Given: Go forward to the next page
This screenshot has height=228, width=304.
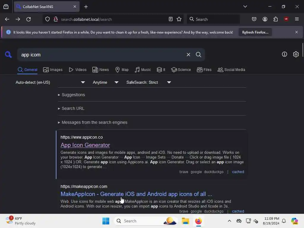Looking at the screenshot, I should coord(18,19).
